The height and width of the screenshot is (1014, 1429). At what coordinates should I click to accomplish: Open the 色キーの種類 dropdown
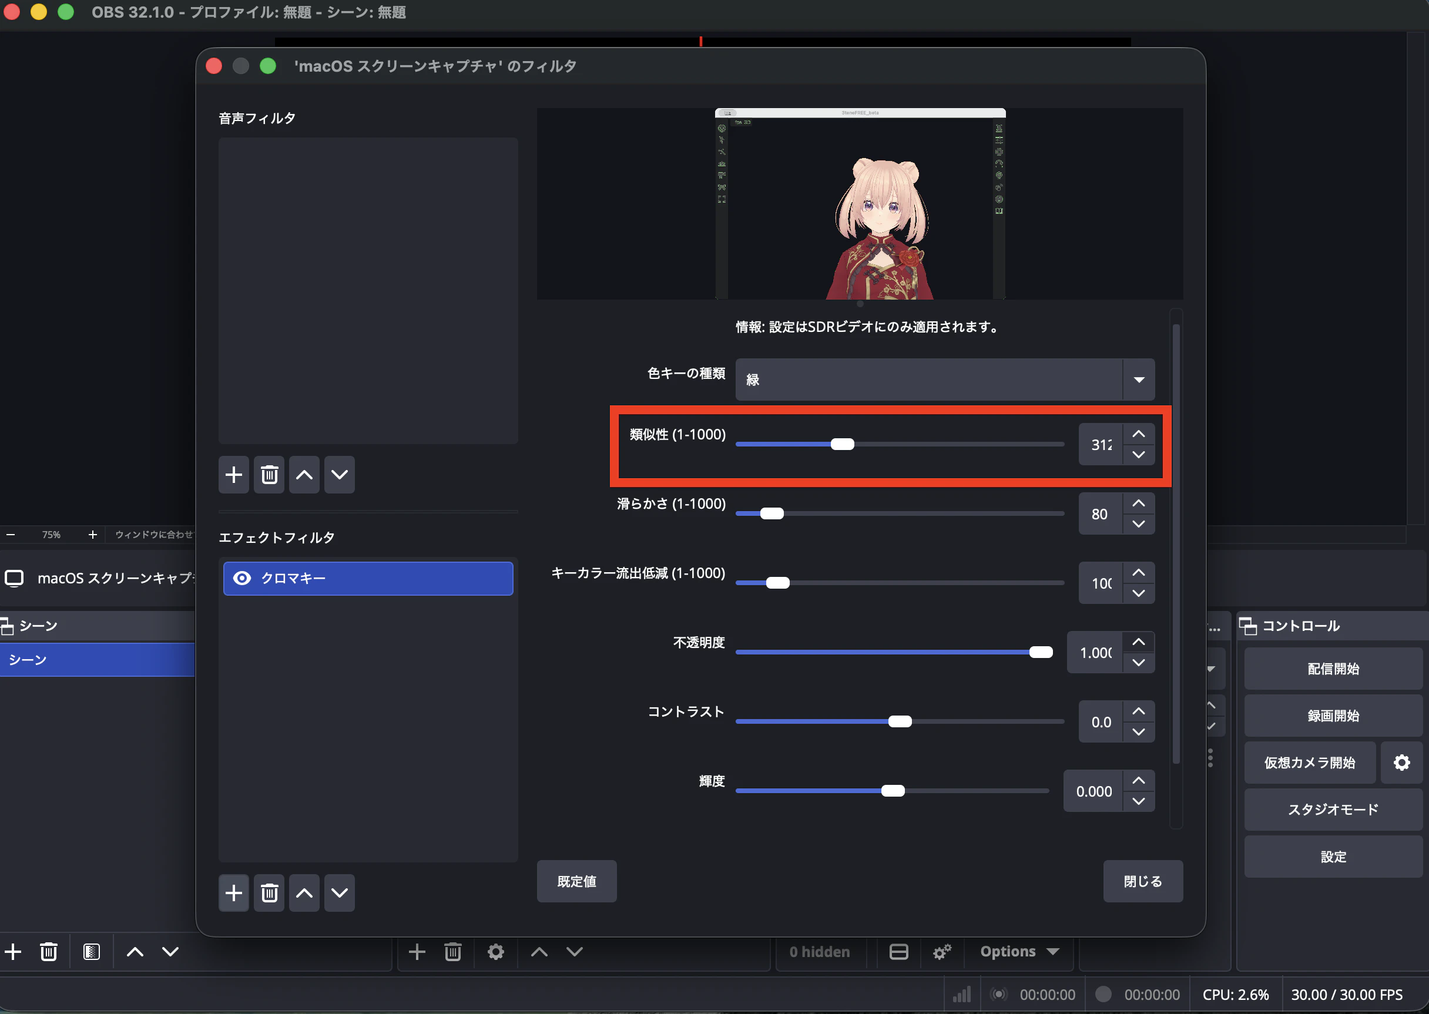pyautogui.click(x=945, y=380)
